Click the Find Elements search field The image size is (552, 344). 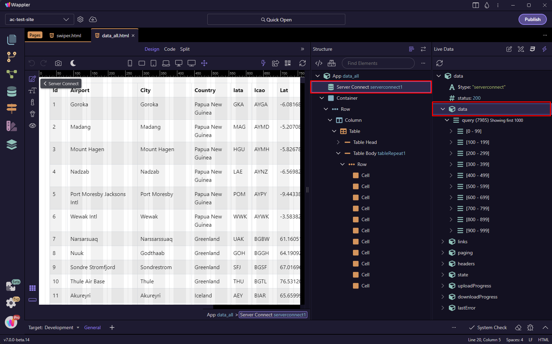click(x=378, y=63)
